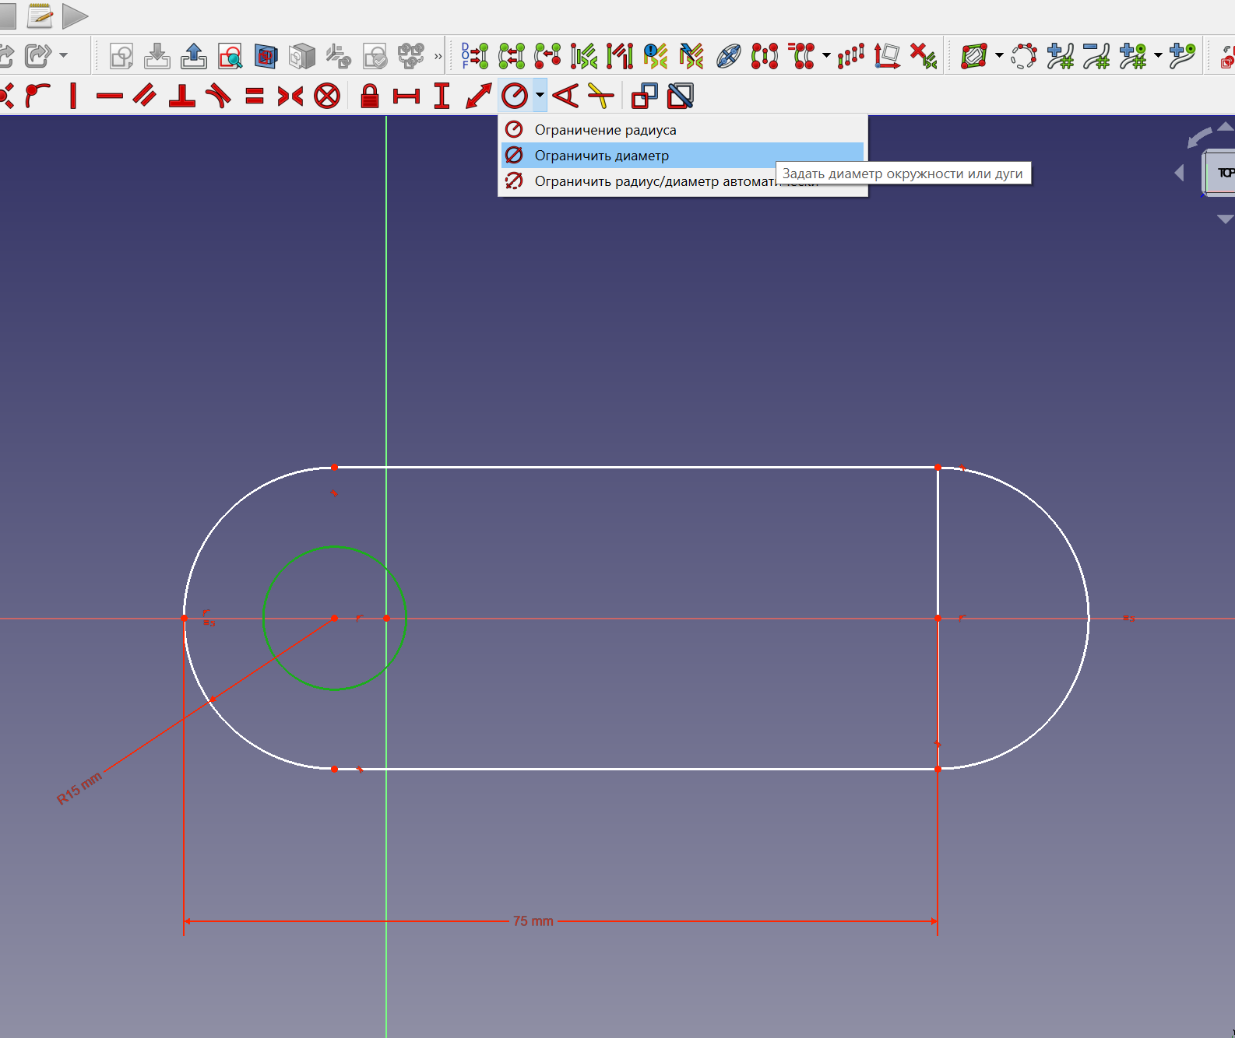Click the radius constraint tool icon

tap(515, 96)
